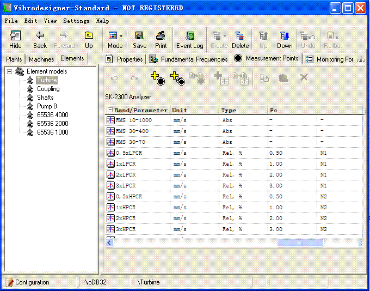Delete the selected item via toolbar
Image resolution: width=370 pixels, height=291 pixels.
tap(240, 39)
